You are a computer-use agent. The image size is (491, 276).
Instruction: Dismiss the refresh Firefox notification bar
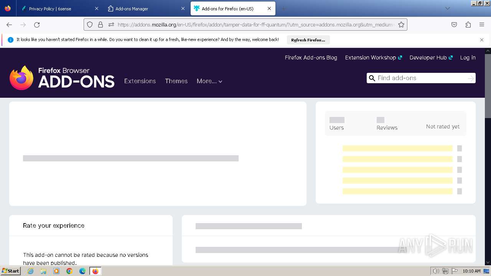(482, 40)
